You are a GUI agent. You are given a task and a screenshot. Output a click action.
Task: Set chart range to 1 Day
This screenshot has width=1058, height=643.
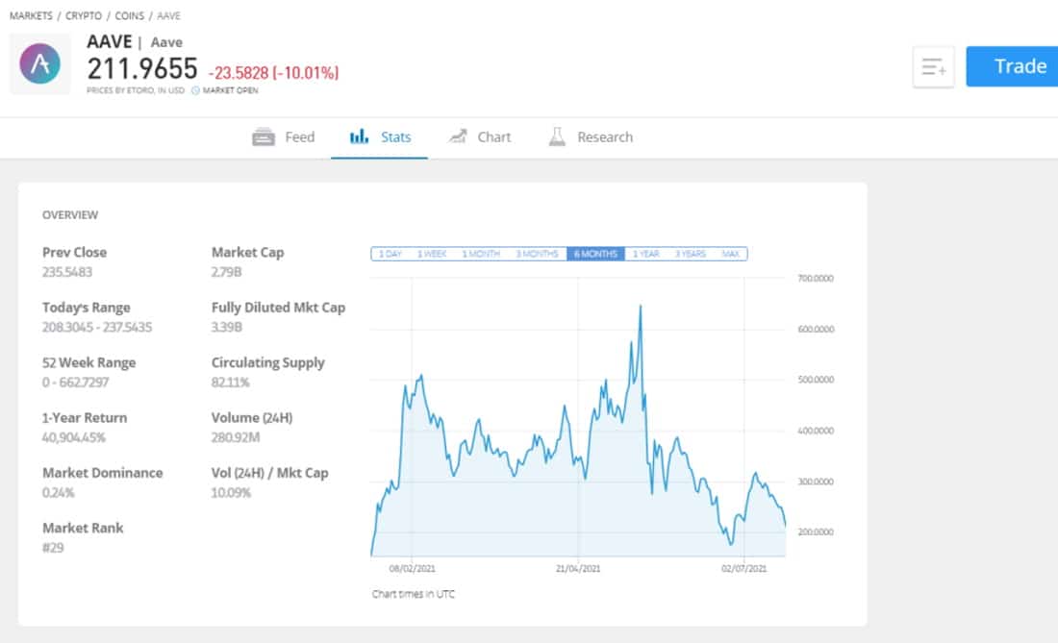click(x=390, y=254)
